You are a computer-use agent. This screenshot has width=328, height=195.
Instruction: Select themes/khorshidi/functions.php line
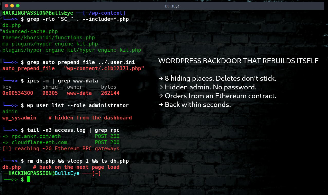tap(49, 38)
